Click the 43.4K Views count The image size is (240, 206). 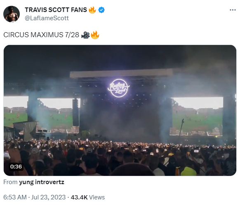[88, 197]
